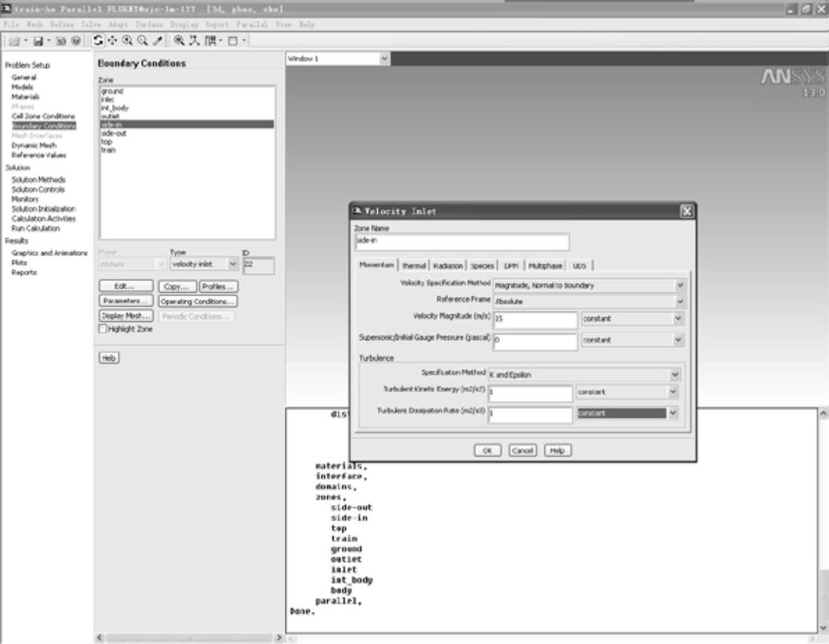
Task: Click Help in Velocity Inlet dialog
Action: (x=558, y=451)
